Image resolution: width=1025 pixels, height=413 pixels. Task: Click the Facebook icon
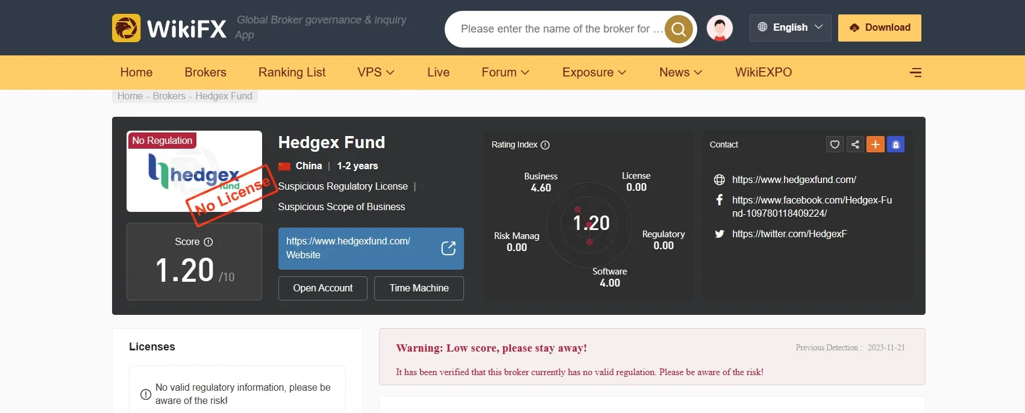[719, 200]
